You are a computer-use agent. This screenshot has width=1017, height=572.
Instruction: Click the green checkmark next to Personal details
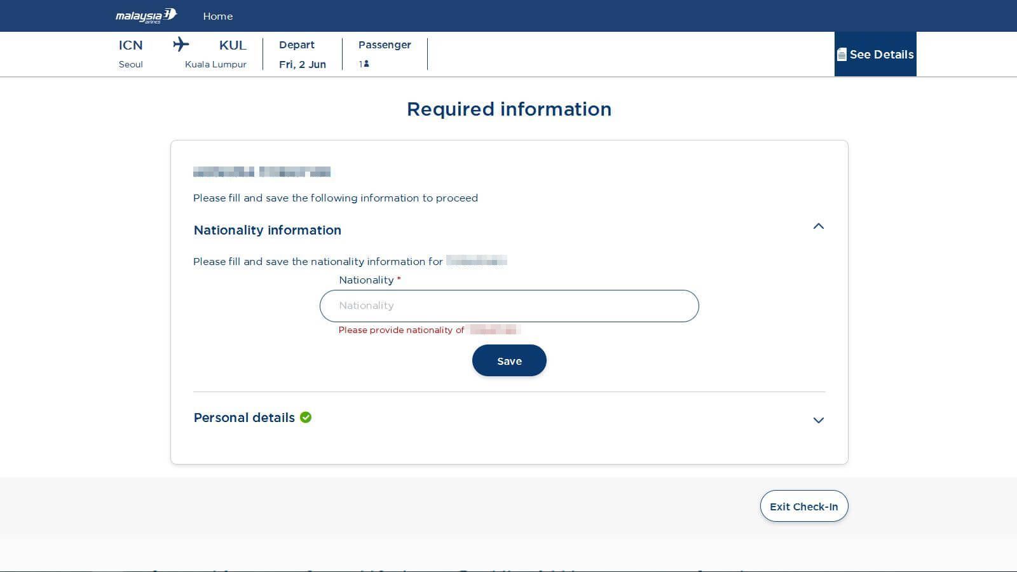pos(306,418)
